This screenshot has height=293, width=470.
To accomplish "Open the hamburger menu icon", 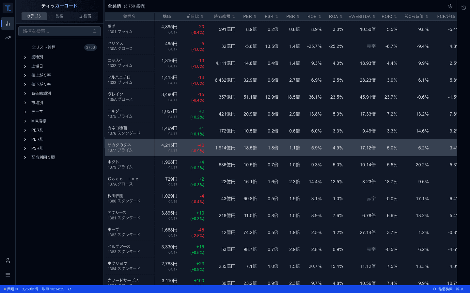I will [8, 275].
